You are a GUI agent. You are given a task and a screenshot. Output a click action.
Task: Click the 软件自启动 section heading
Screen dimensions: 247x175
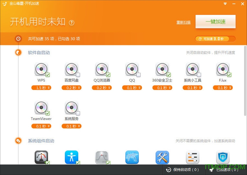(x=39, y=53)
